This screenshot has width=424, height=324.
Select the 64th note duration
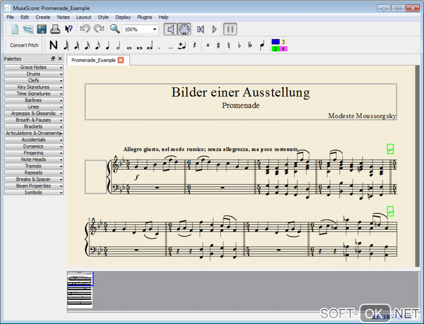66,45
